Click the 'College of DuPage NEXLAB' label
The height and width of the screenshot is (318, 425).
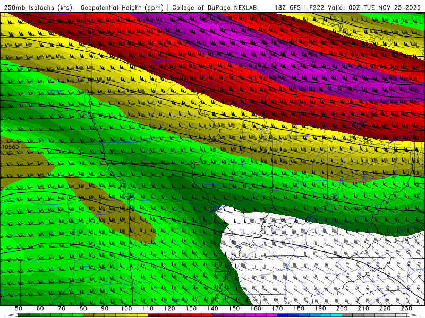coord(215,7)
